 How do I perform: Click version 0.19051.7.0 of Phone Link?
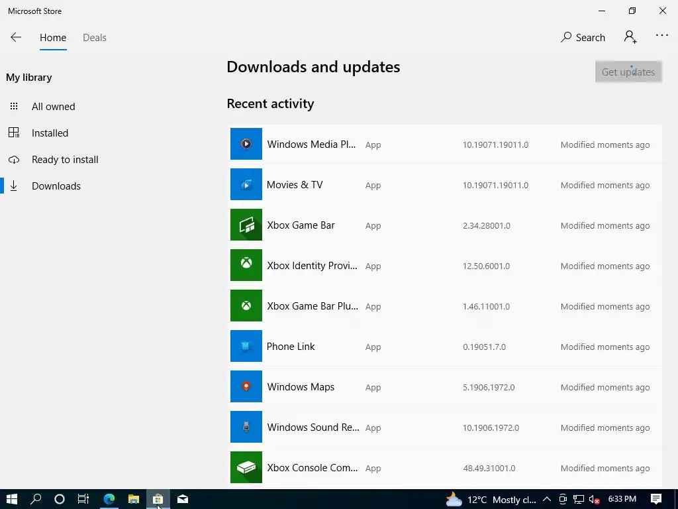484,347
